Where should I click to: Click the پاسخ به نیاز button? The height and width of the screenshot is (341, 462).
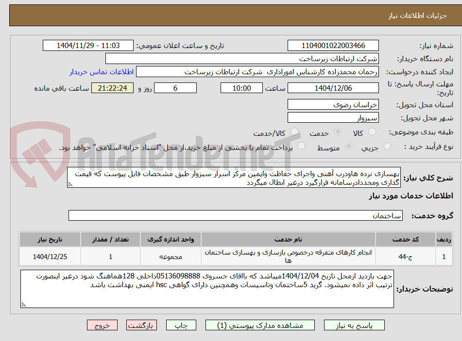click(x=354, y=325)
